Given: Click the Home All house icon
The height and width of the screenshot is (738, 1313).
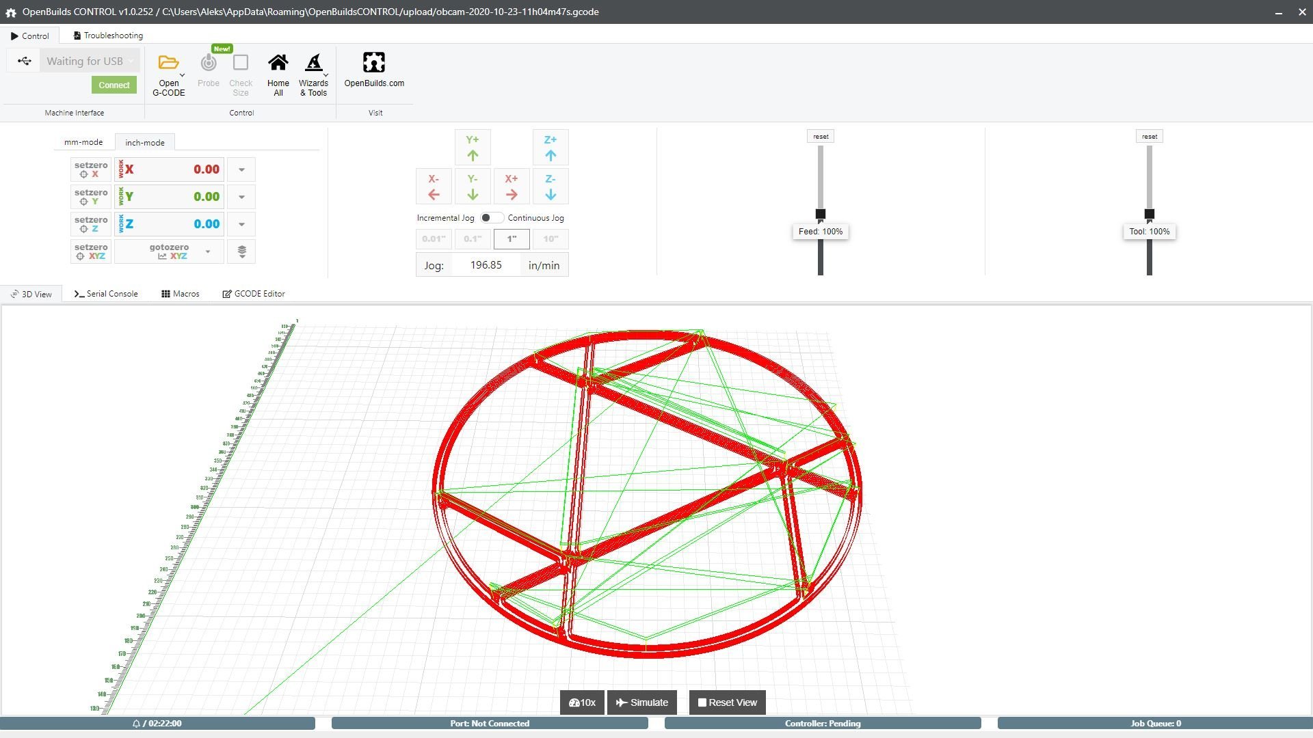Looking at the screenshot, I should click(x=278, y=64).
